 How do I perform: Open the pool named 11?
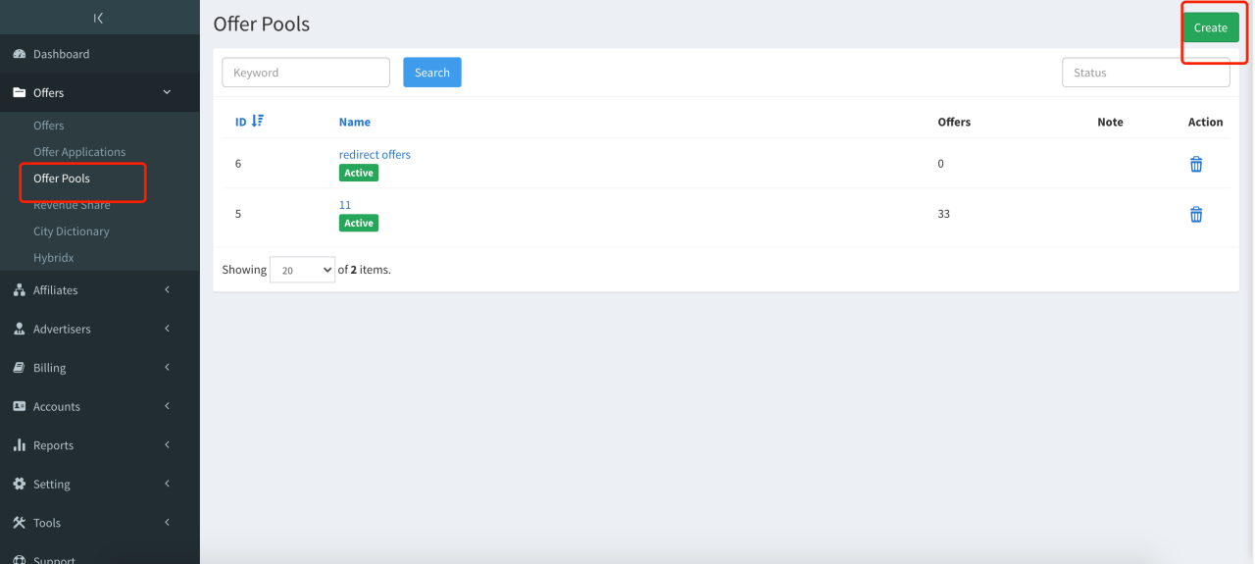(x=345, y=205)
